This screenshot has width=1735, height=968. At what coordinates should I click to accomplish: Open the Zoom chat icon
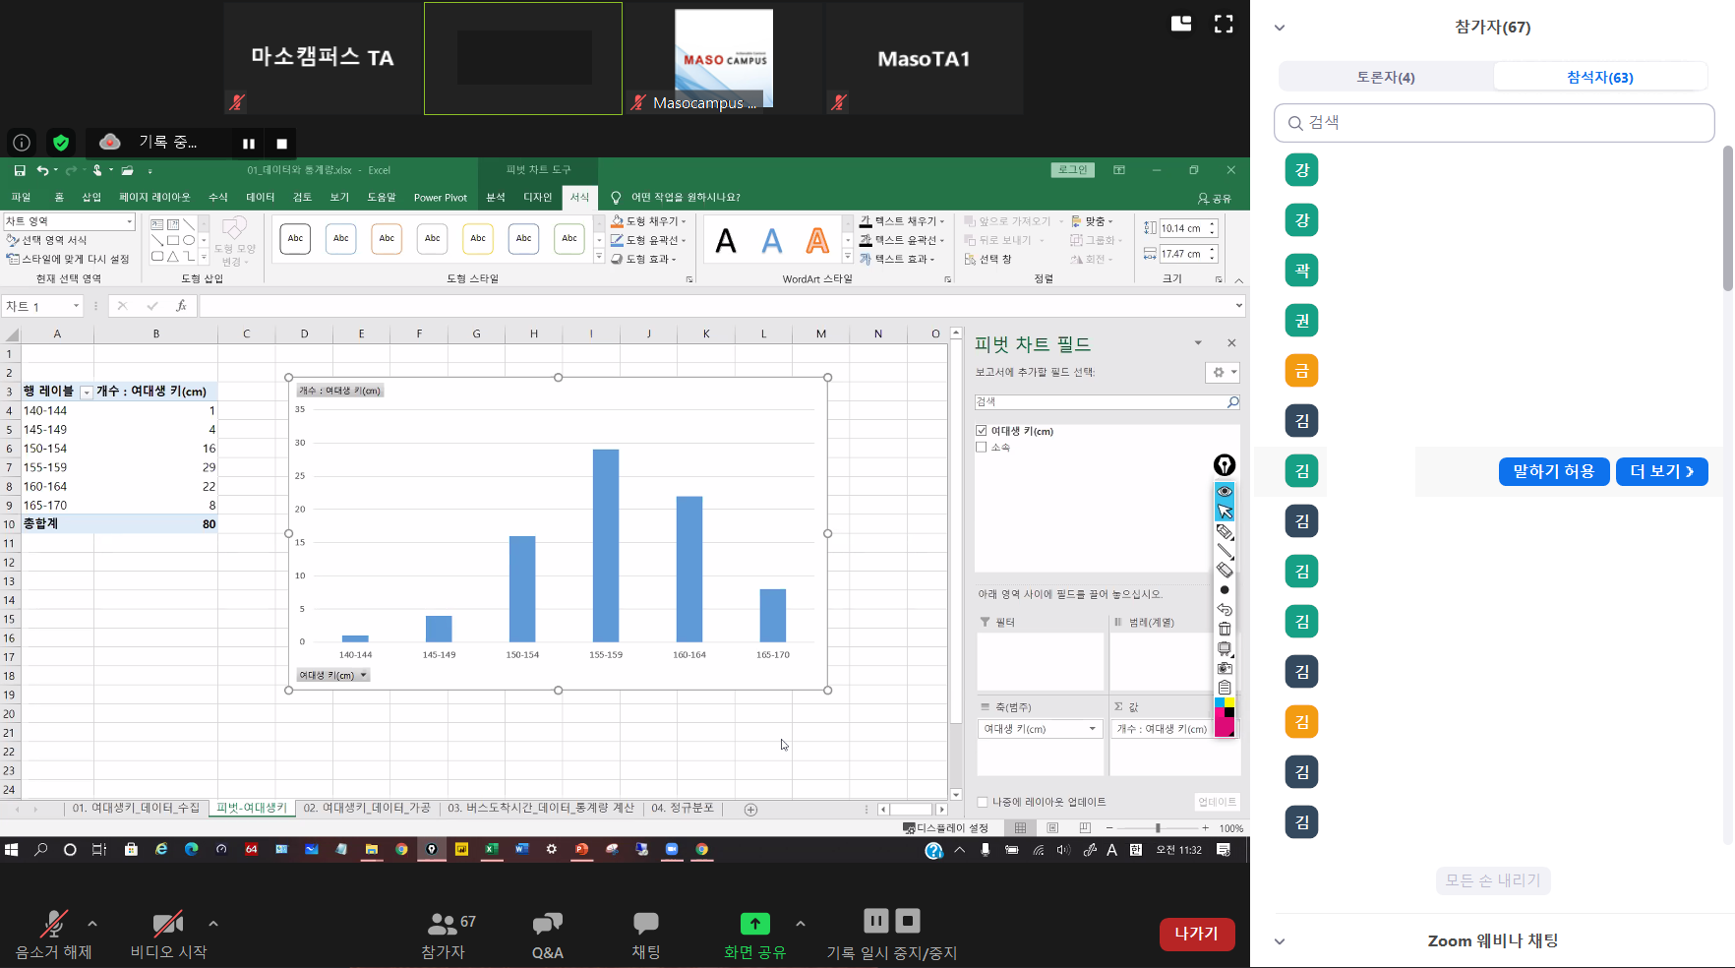pyautogui.click(x=645, y=924)
